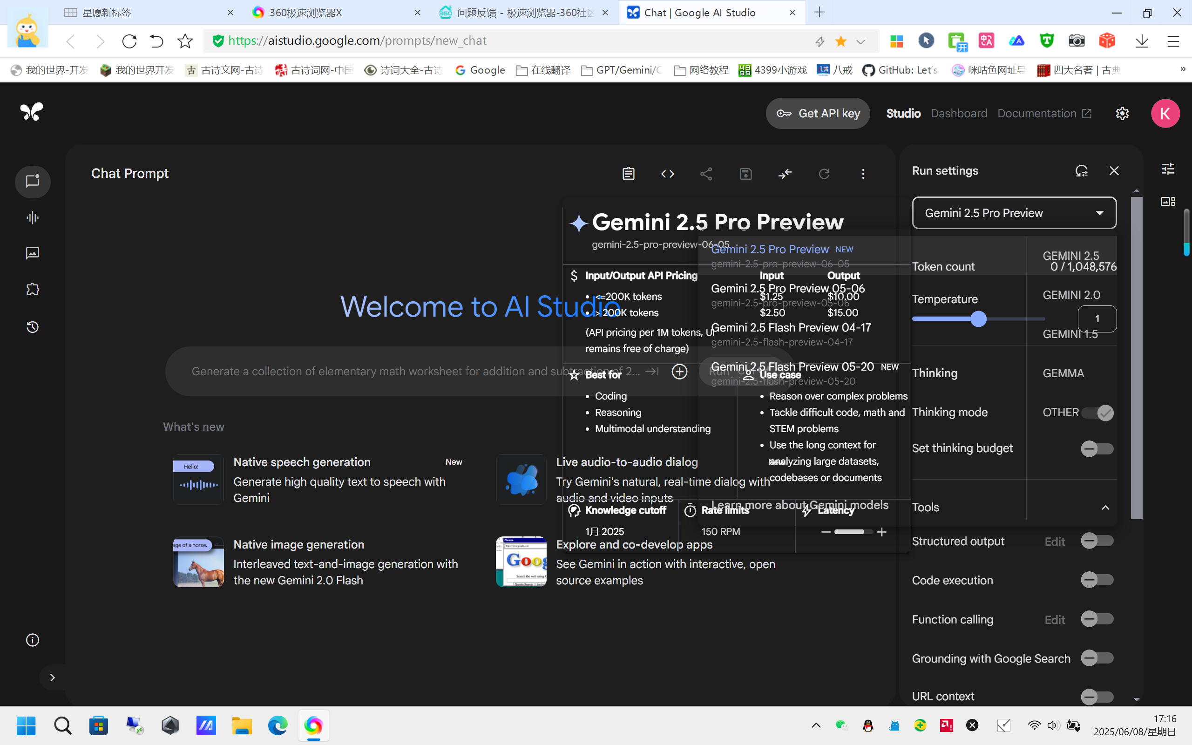This screenshot has height=745, width=1192.
Task: Click the browser reload button
Action: pyautogui.click(x=129, y=41)
